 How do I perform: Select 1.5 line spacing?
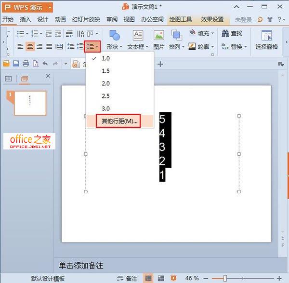(x=120, y=71)
